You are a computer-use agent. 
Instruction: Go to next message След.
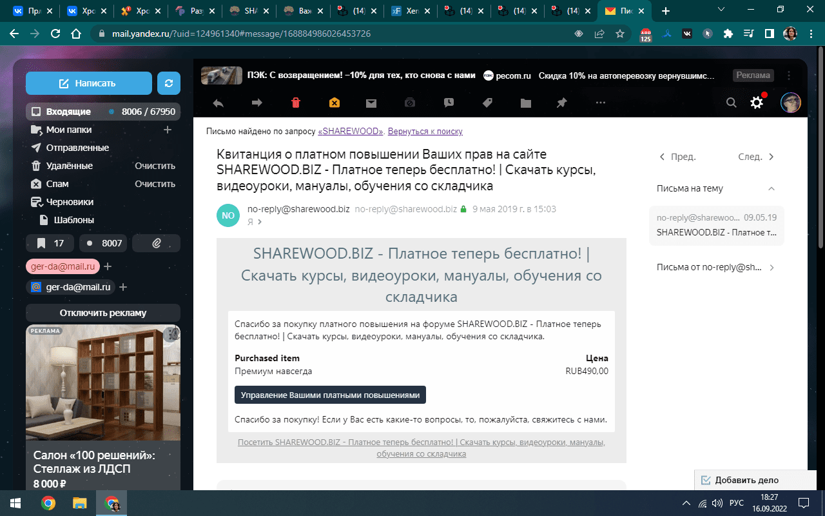(757, 157)
